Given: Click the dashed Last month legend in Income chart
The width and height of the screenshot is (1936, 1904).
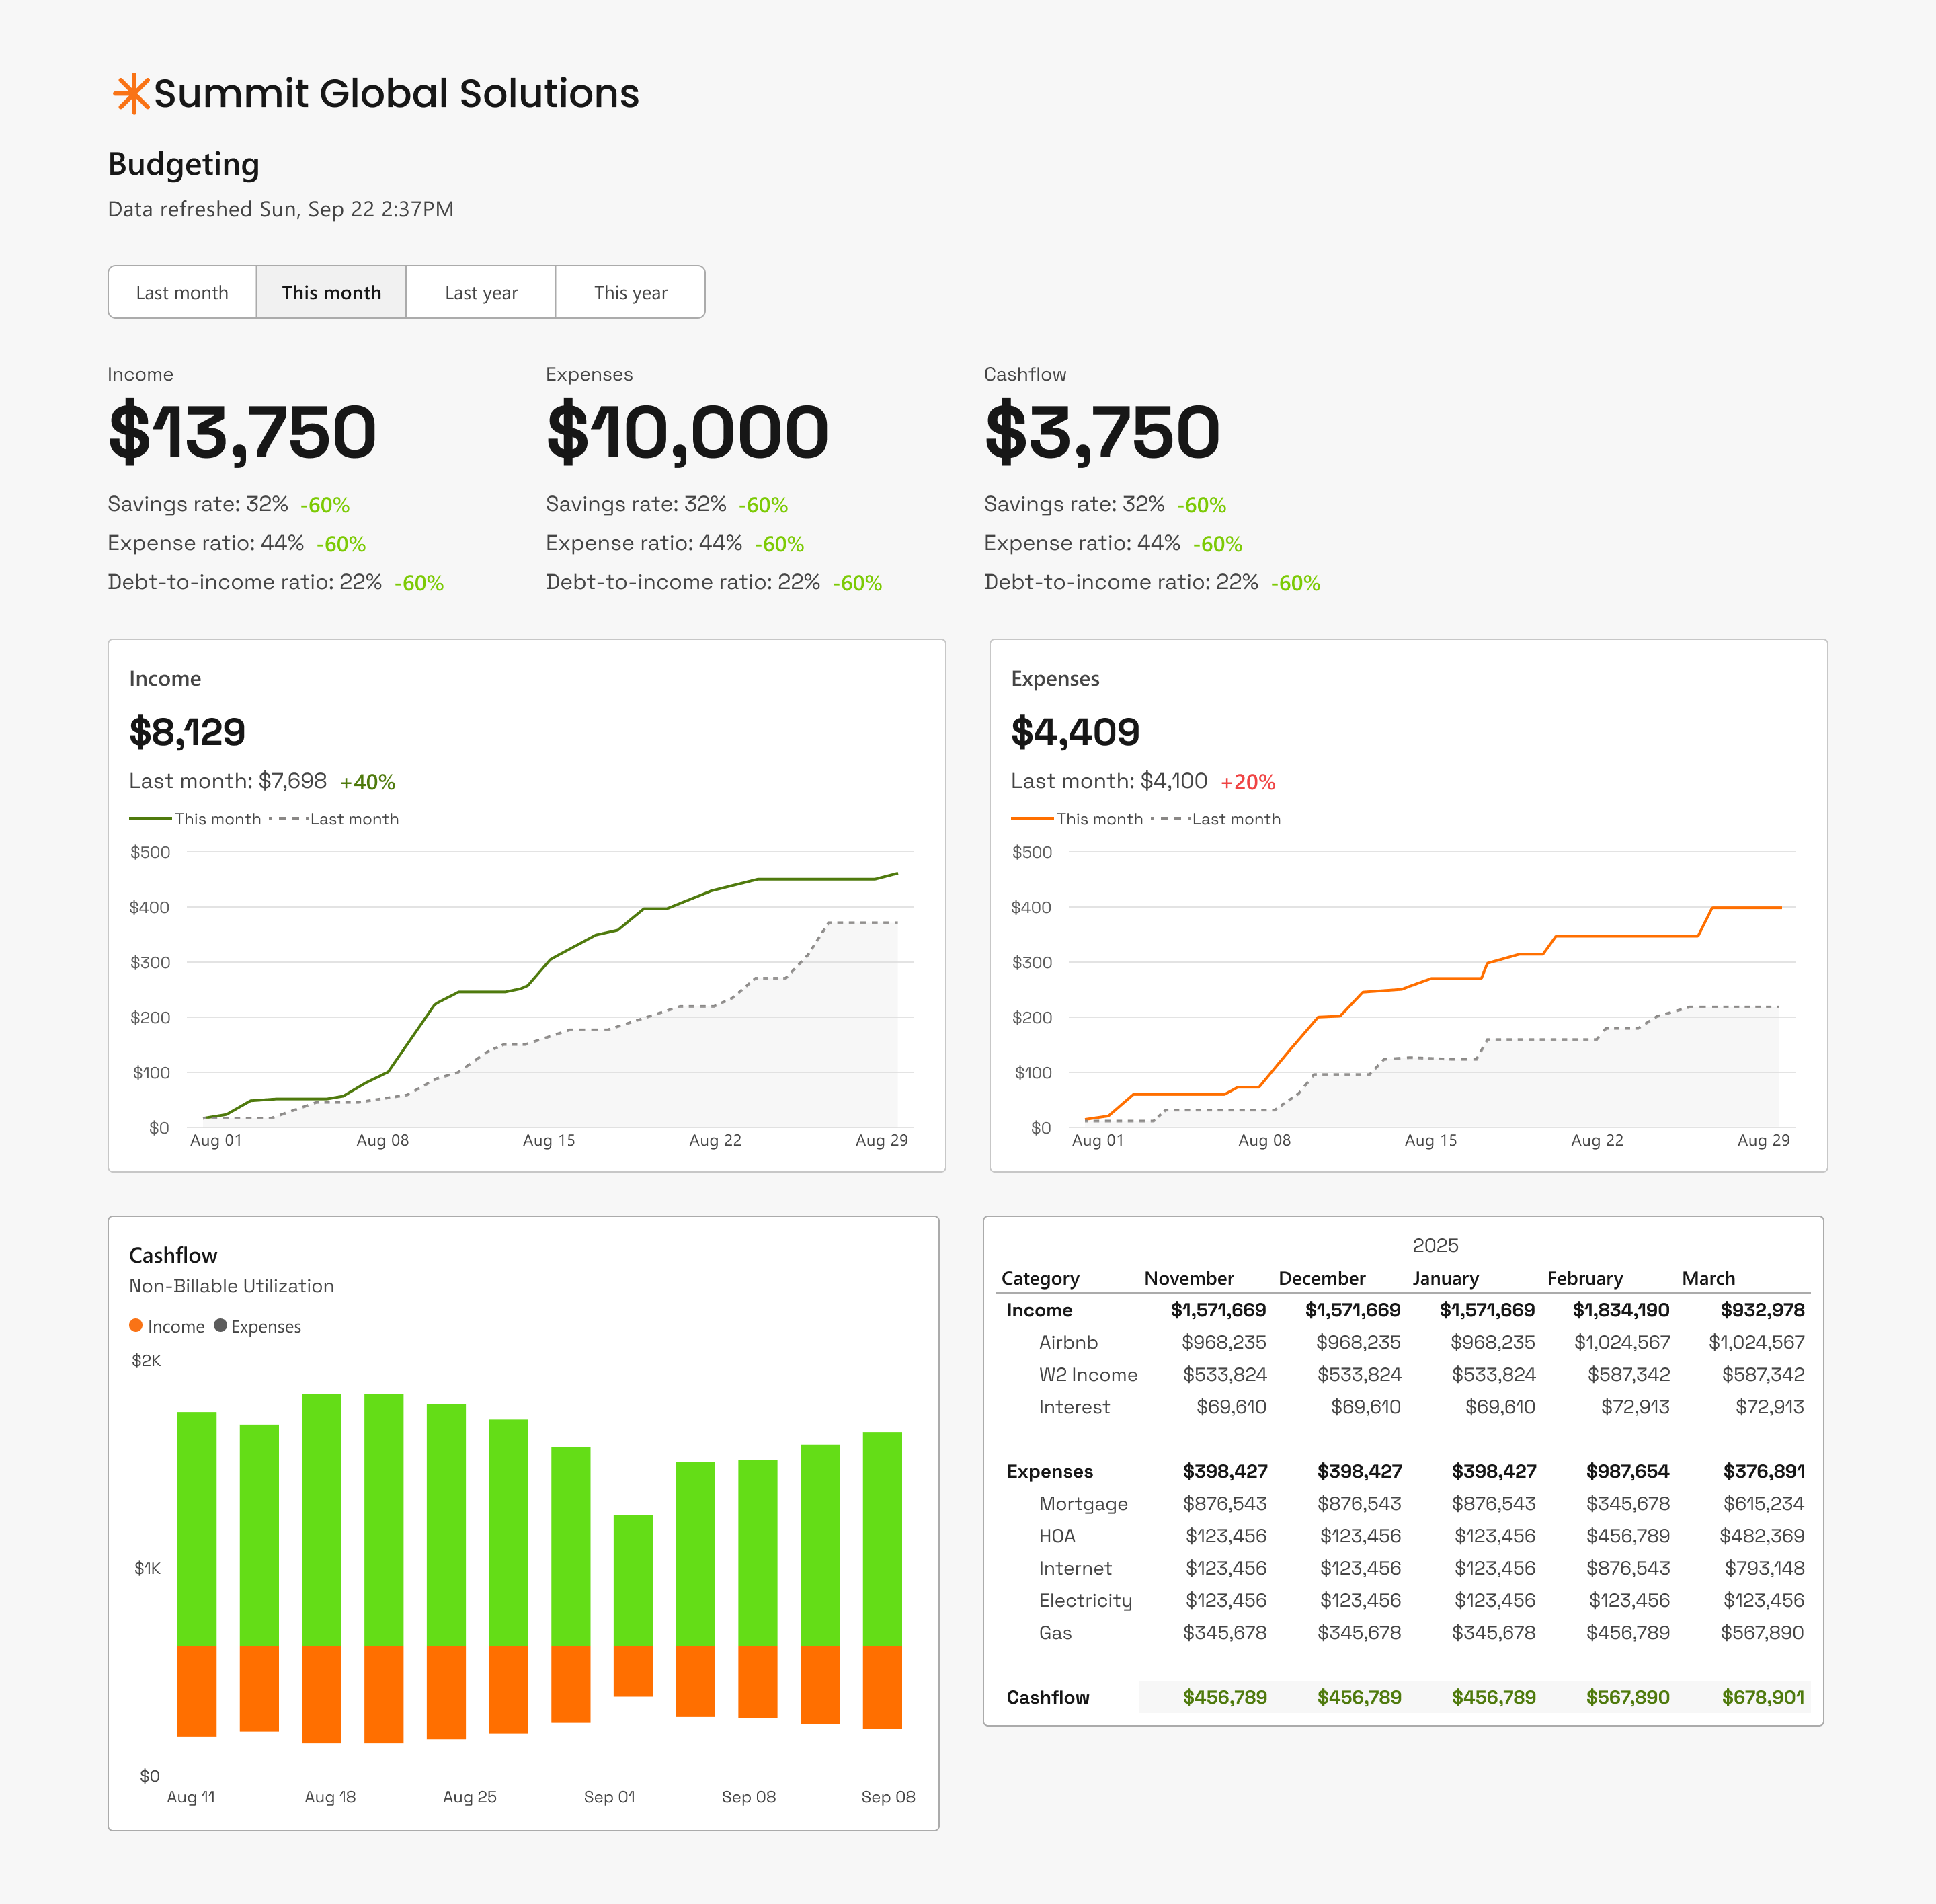Looking at the screenshot, I should pos(290,818).
